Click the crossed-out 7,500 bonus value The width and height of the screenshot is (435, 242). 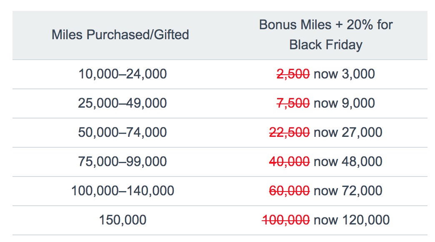pos(293,103)
